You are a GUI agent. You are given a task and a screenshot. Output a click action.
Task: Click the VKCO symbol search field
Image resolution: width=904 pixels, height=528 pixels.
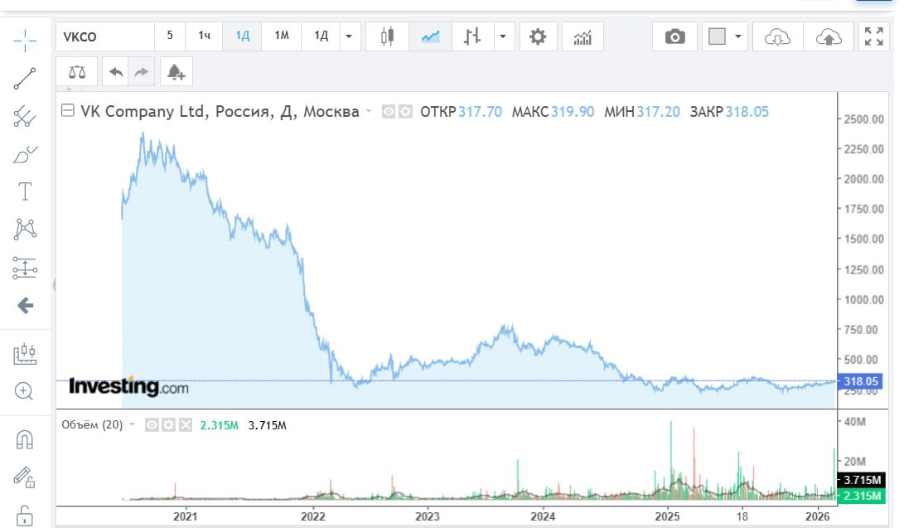click(x=105, y=37)
